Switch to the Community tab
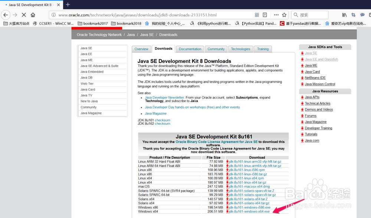 tap(216, 49)
